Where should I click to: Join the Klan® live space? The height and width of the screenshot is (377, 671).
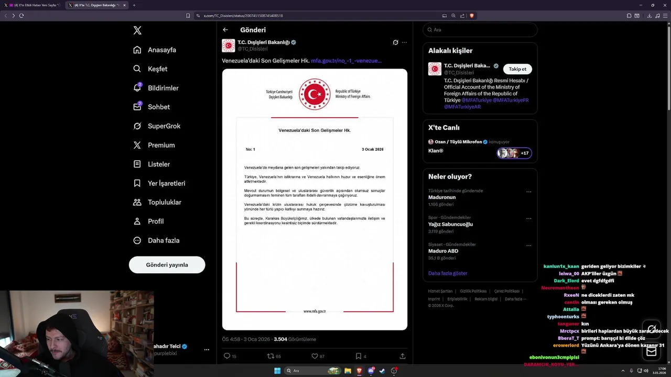(x=436, y=151)
